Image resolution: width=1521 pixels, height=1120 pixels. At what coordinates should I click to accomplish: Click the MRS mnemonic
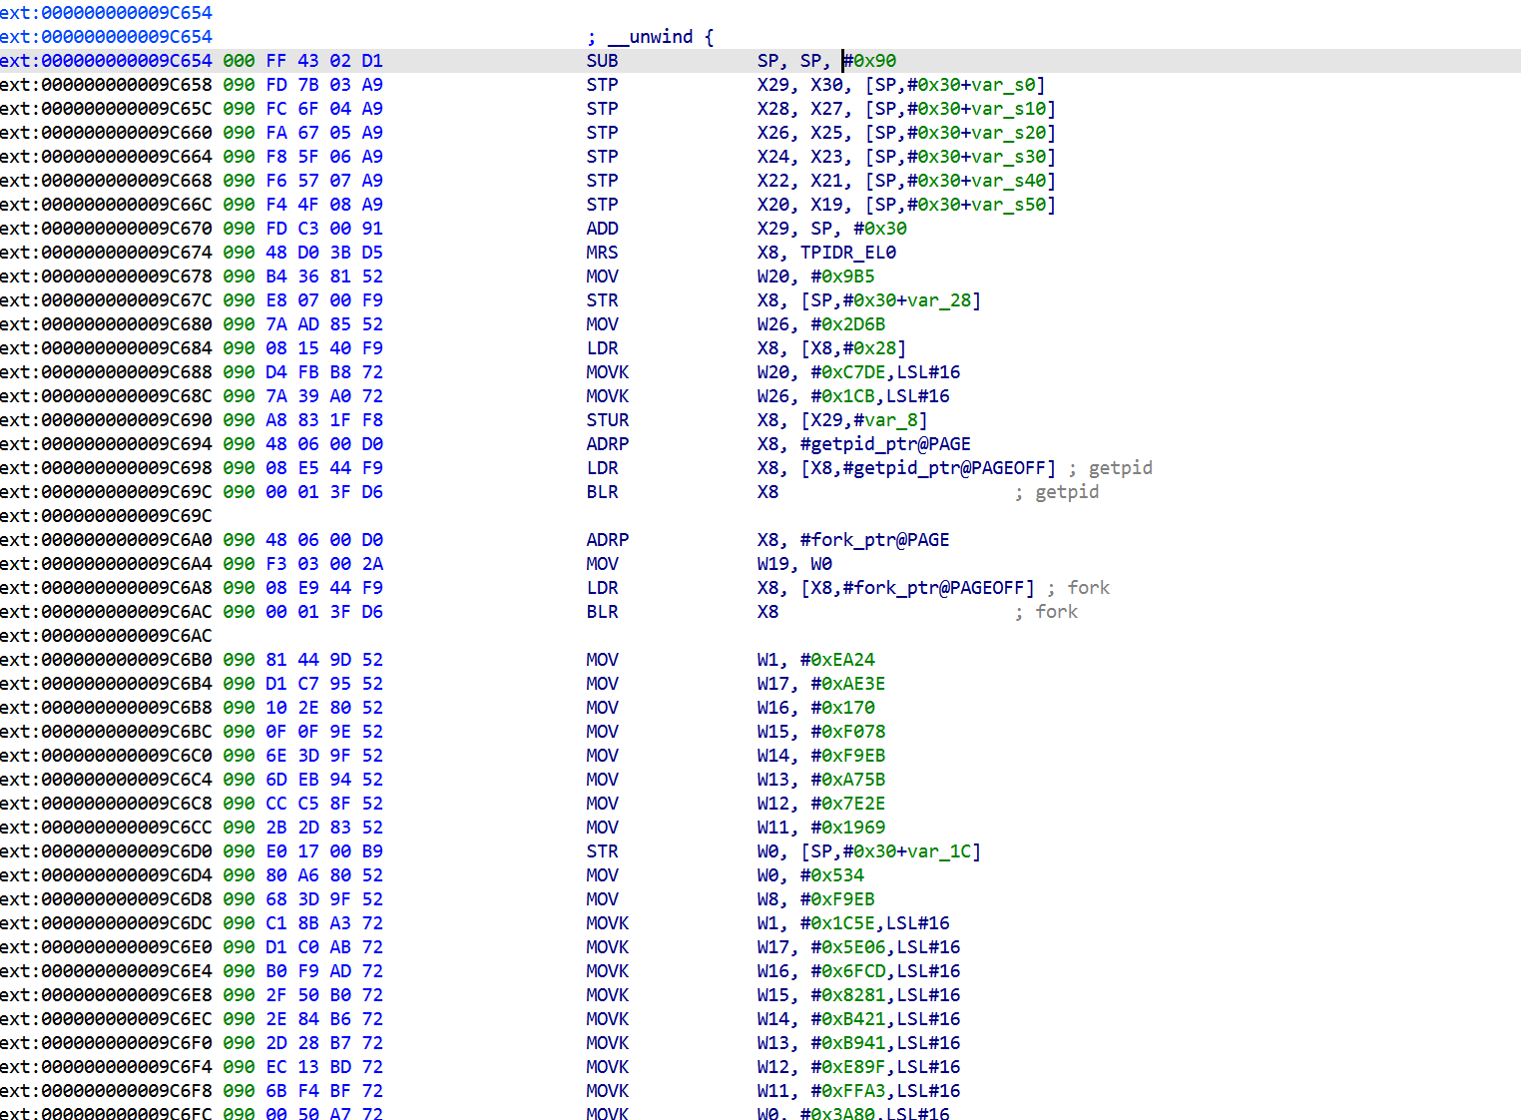click(x=603, y=253)
